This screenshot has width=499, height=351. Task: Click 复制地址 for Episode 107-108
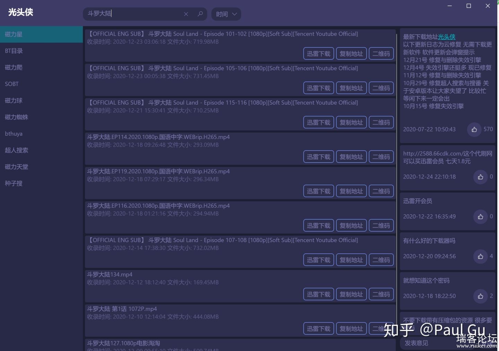pos(351,260)
